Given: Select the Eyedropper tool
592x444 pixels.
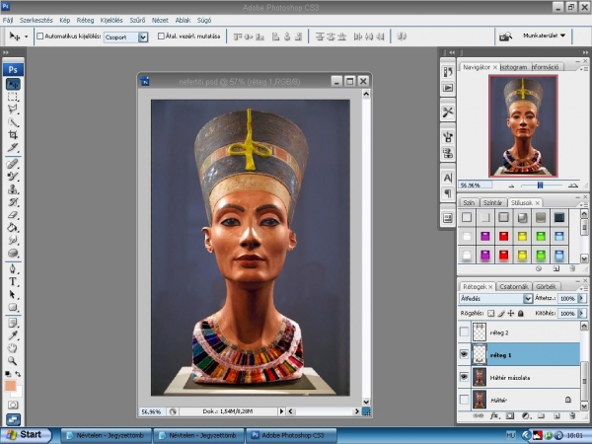Looking at the screenshot, I should click(x=13, y=335).
